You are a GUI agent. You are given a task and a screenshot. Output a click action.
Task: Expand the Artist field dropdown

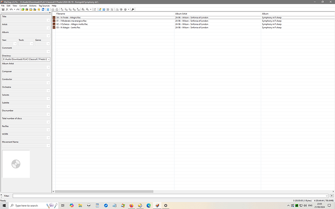click(x=49, y=28)
